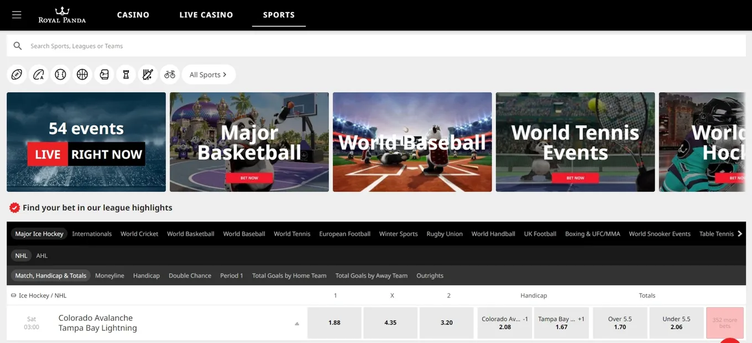752x343 pixels.
Task: Select Boxing & UFC/MMA league tab
Action: pyautogui.click(x=593, y=233)
